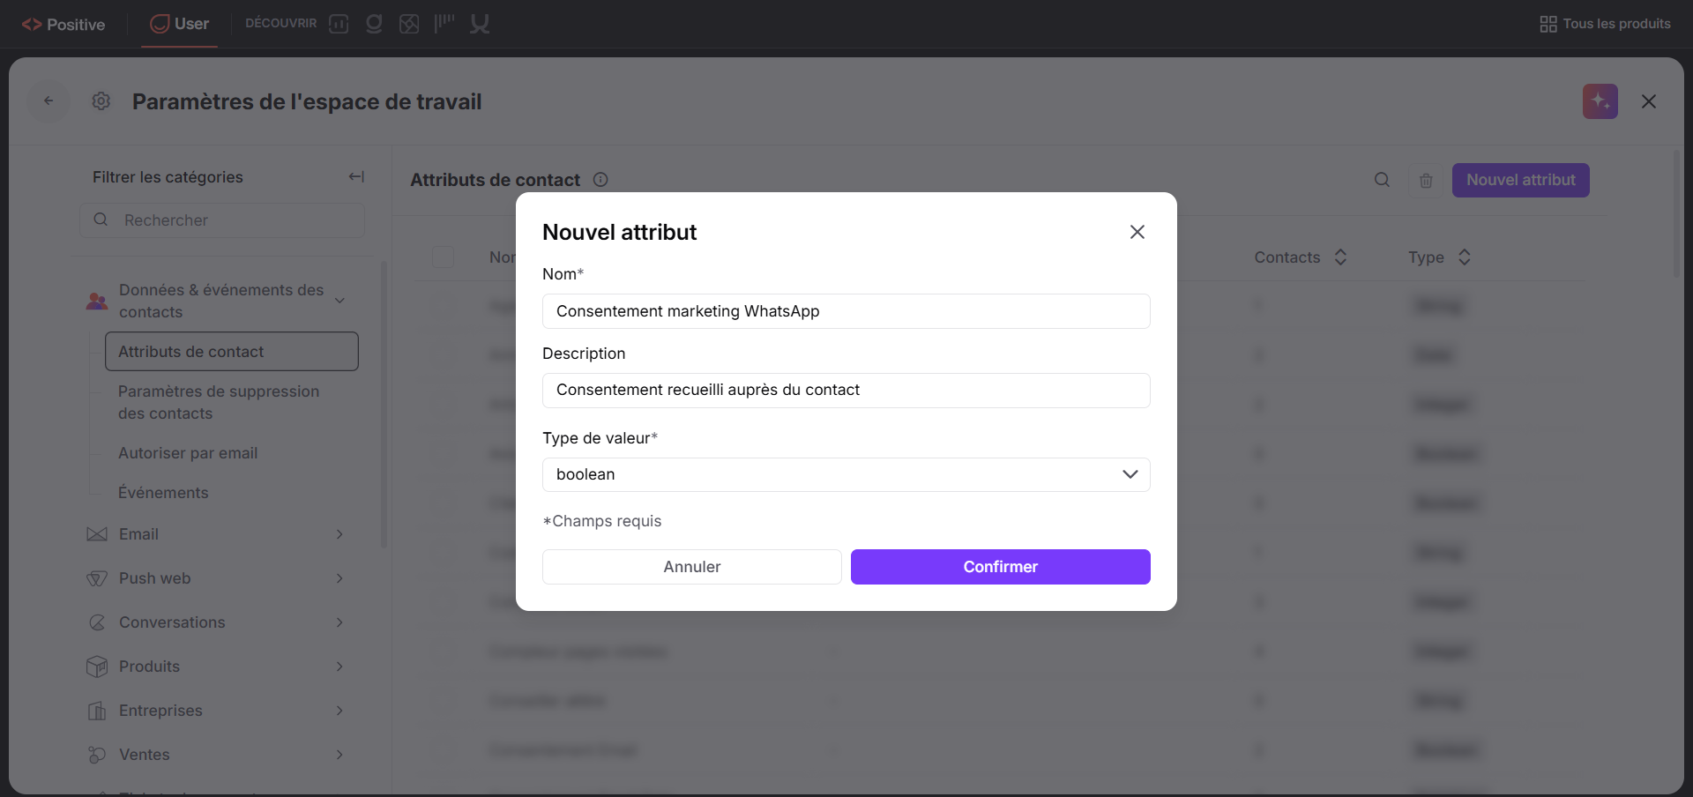The width and height of the screenshot is (1693, 797).
Task: Collapse Données & événements des contacts
Action: coord(339,301)
